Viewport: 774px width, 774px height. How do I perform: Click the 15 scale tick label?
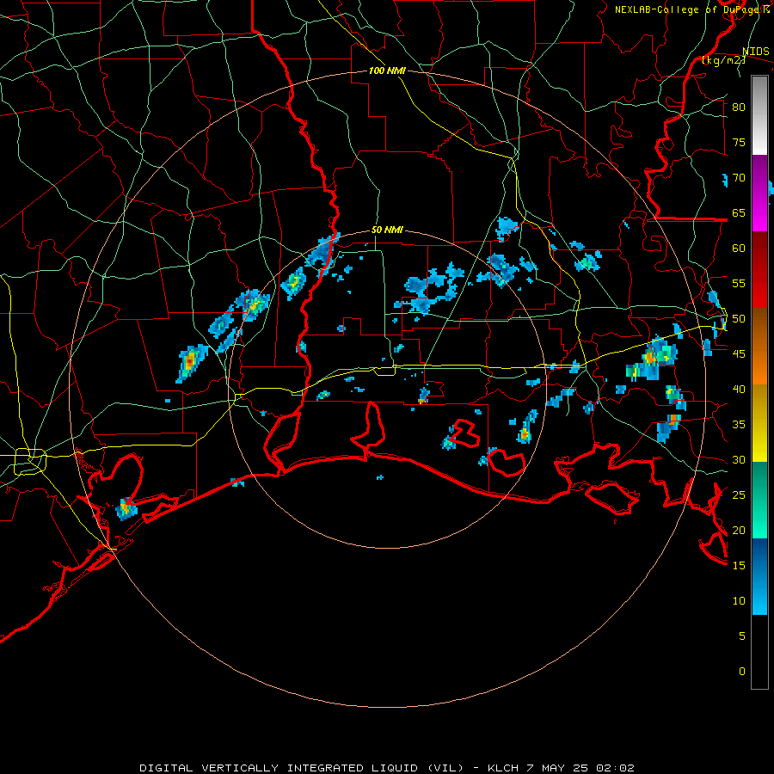coord(739,566)
